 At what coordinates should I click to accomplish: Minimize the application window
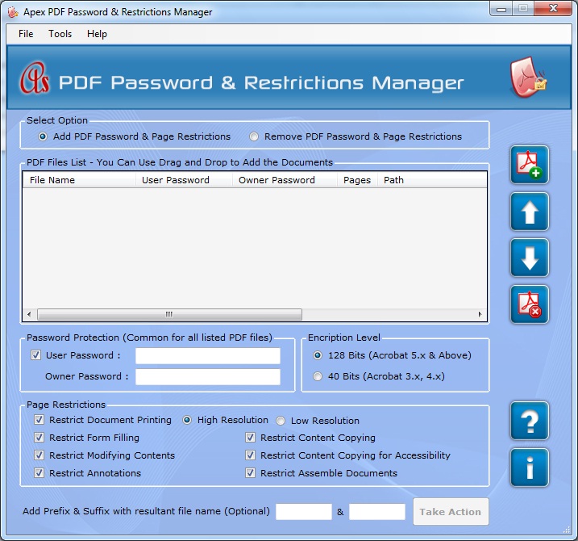(x=501, y=9)
